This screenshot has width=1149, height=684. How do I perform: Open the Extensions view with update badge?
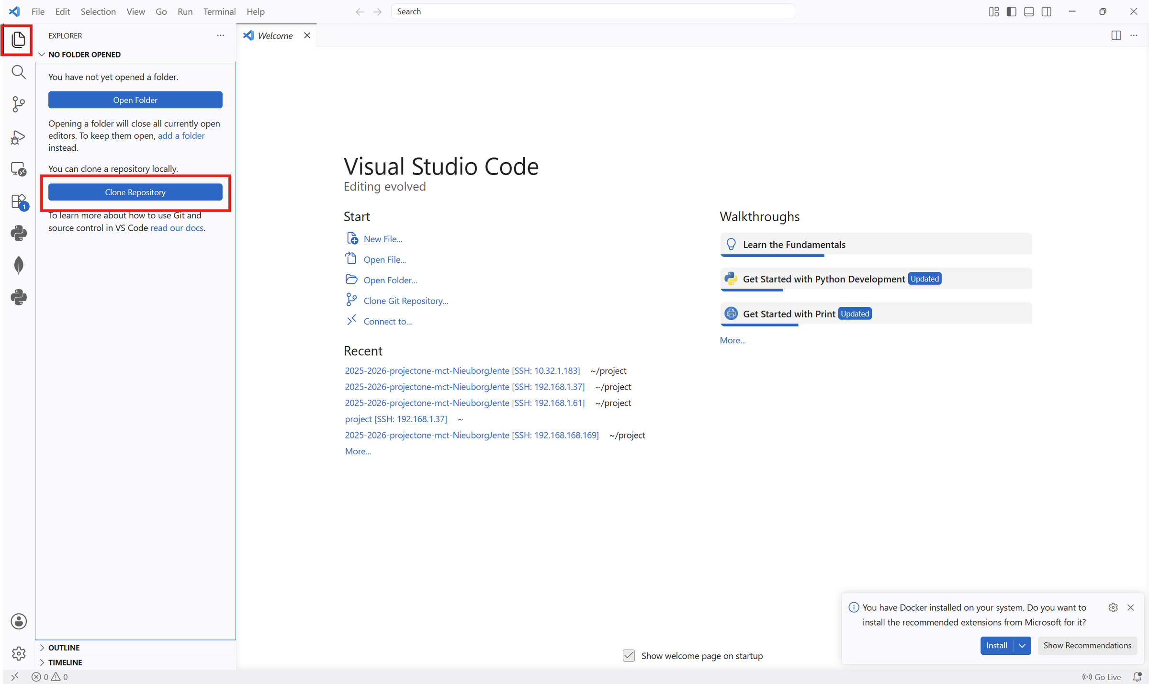coord(19,202)
